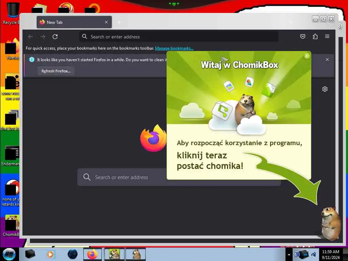The width and height of the screenshot is (348, 261).
Task: Reload the page with the refresh icon
Action: pyautogui.click(x=55, y=37)
